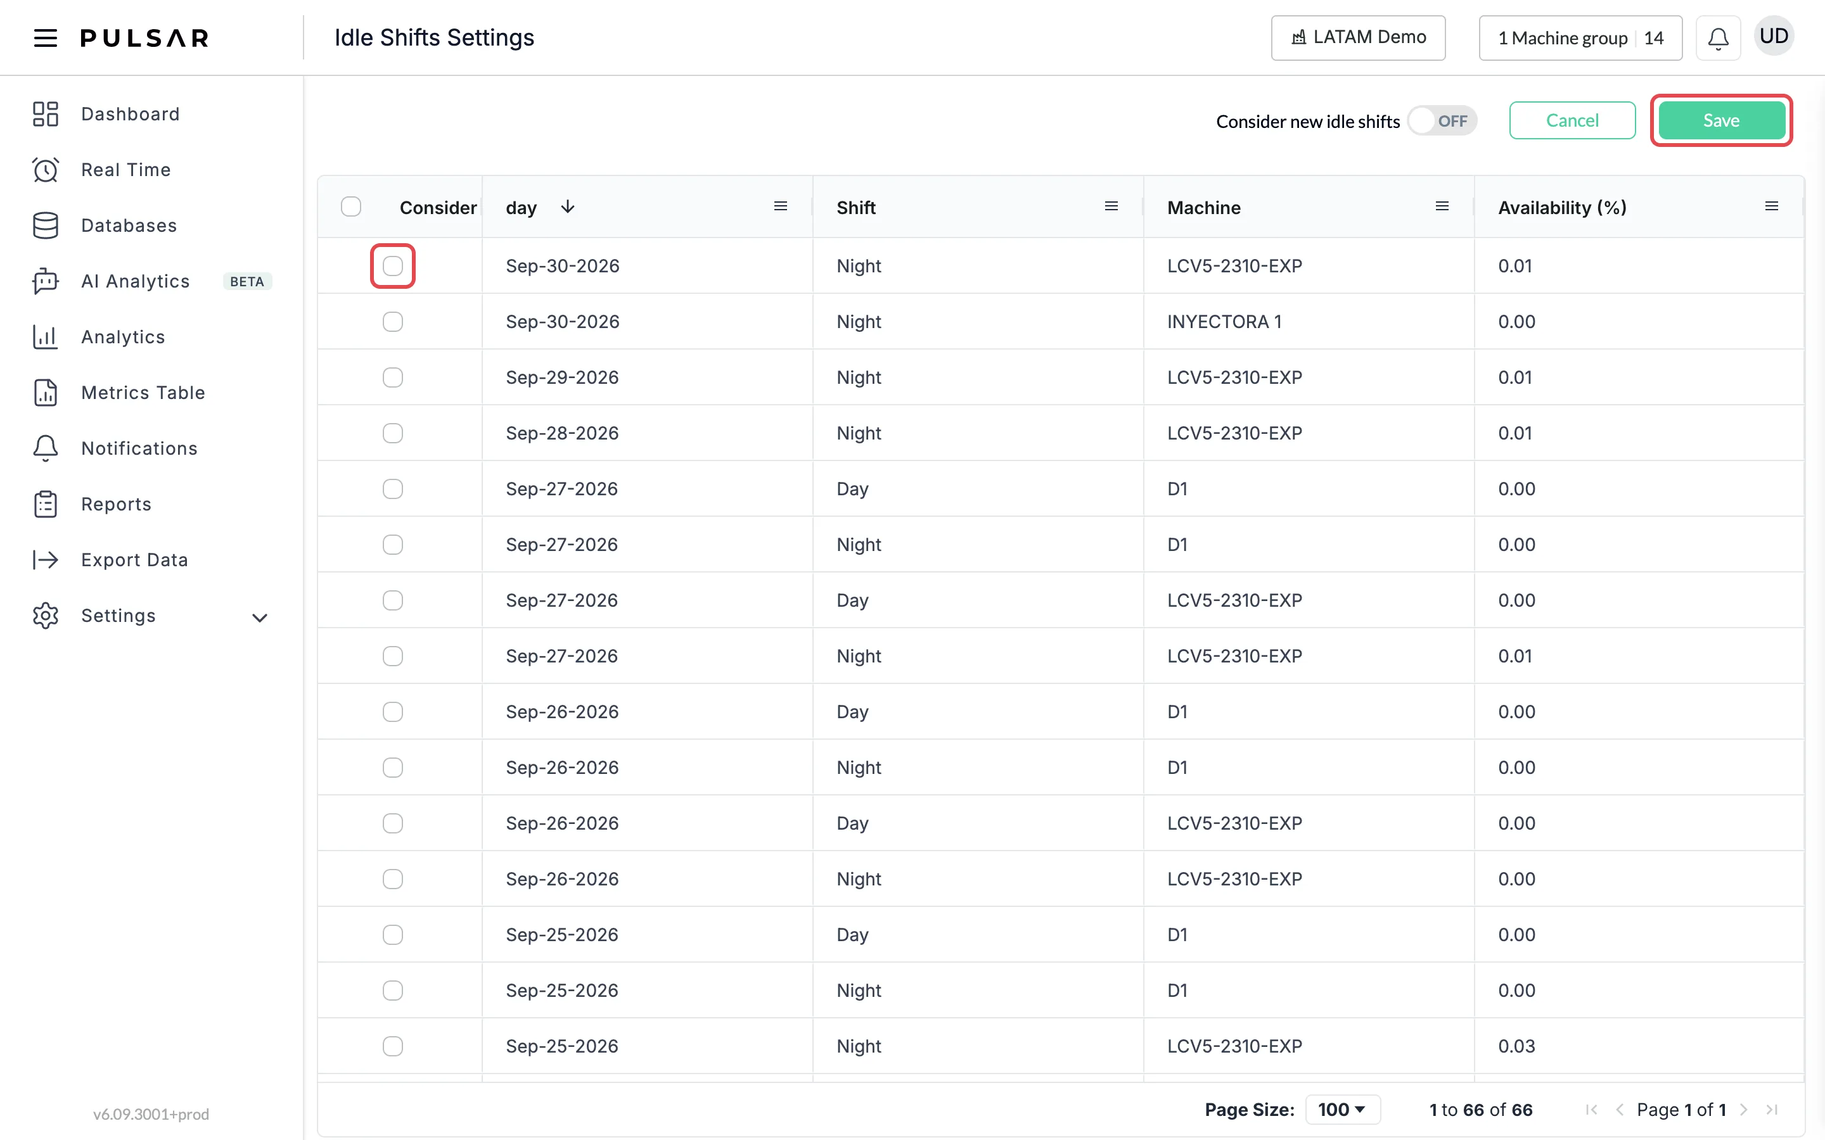Open Metrics Table in the sidebar

(x=143, y=393)
